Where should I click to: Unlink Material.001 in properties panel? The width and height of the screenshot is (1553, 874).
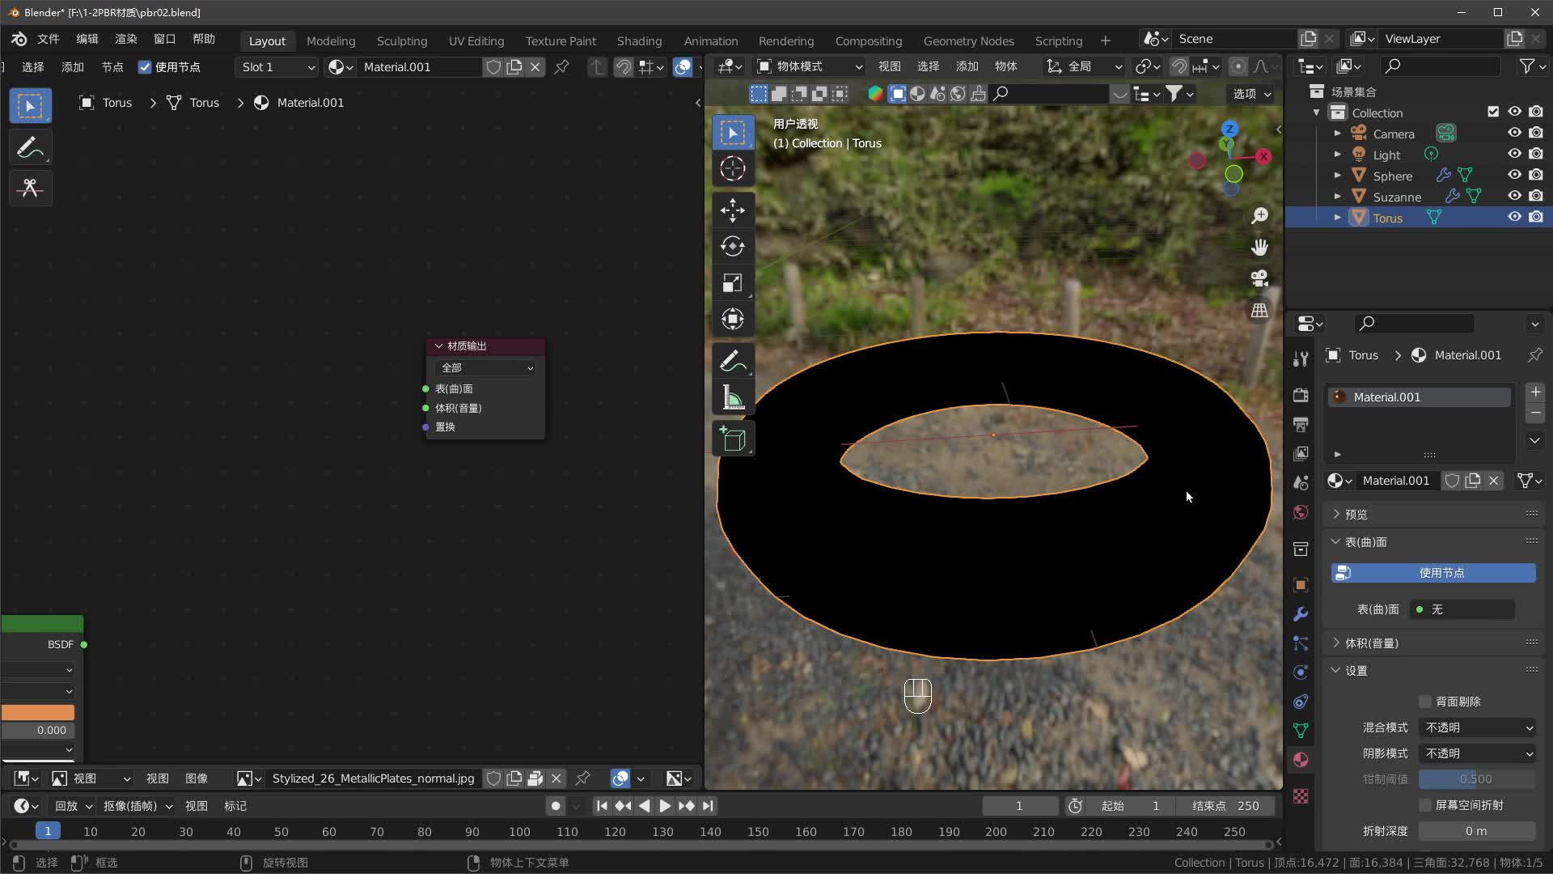[1494, 481]
